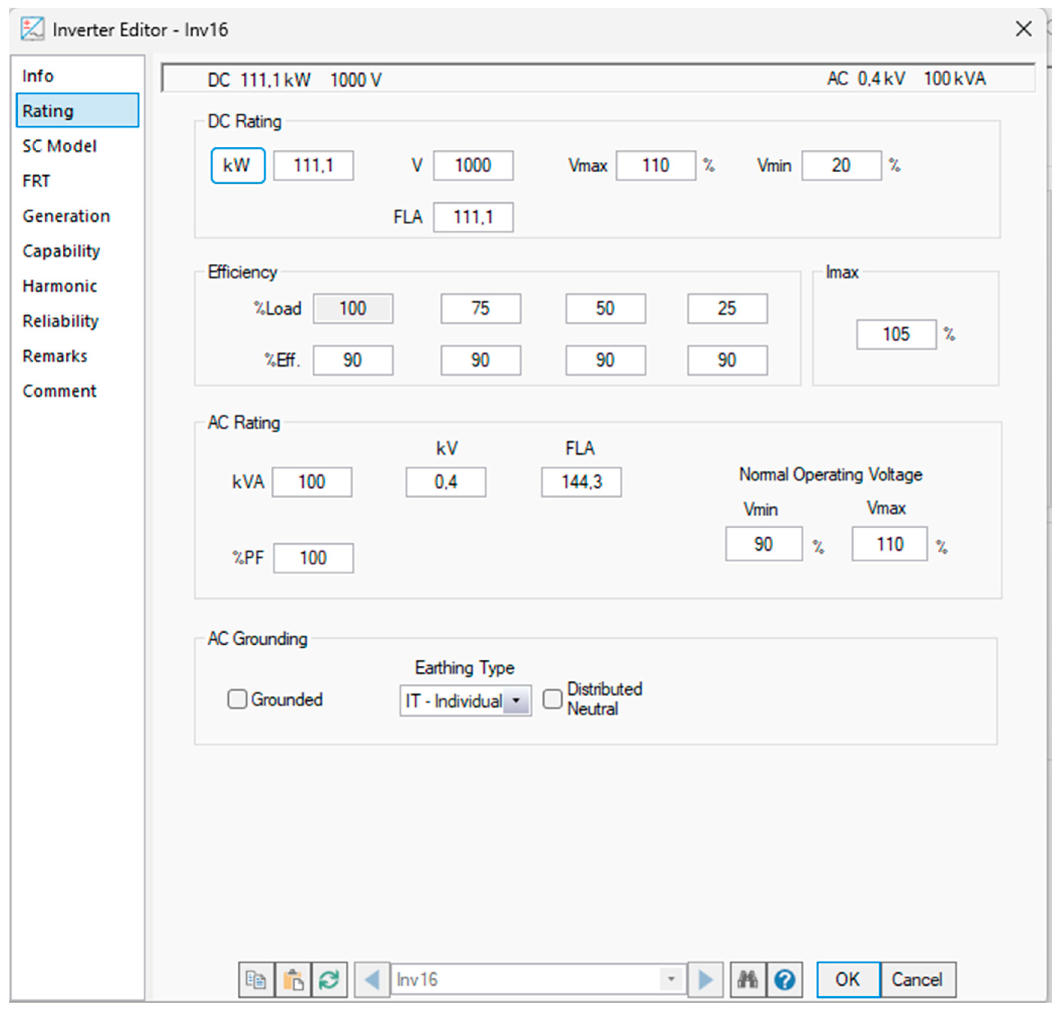
Task: Go to previous inverter with left arrow
Action: coord(372,979)
